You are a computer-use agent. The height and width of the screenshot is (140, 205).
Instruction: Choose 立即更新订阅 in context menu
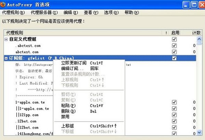pyautogui.click(x=89, y=63)
